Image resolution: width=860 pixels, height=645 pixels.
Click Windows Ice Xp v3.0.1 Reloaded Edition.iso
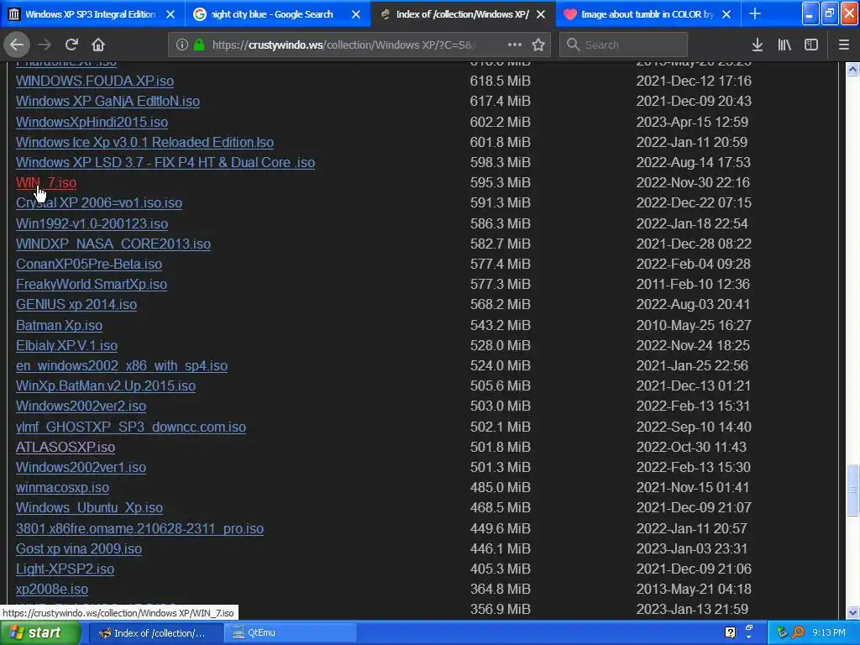pyautogui.click(x=144, y=143)
